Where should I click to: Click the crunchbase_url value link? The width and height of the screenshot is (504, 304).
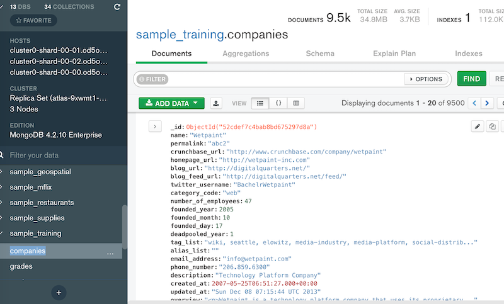click(306, 152)
